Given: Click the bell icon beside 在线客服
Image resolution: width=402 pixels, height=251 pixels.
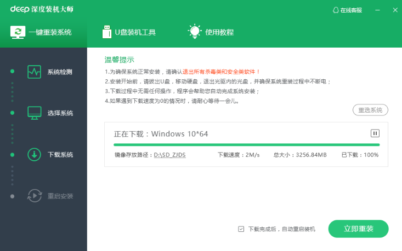Looking at the screenshot, I should pos(336,10).
